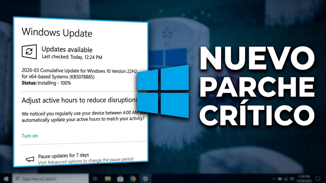Click the Settings gear in the taskbar
Screen dimensions: 326x183
[x=145, y=179]
